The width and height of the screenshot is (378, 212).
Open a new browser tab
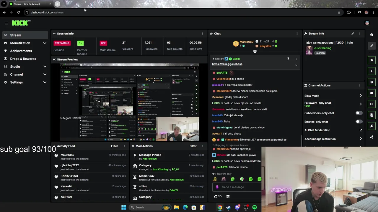(x=57, y=4)
